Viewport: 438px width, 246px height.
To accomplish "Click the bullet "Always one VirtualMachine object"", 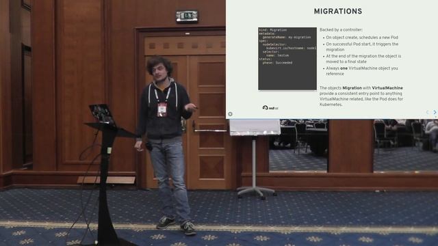I will 362,71.
